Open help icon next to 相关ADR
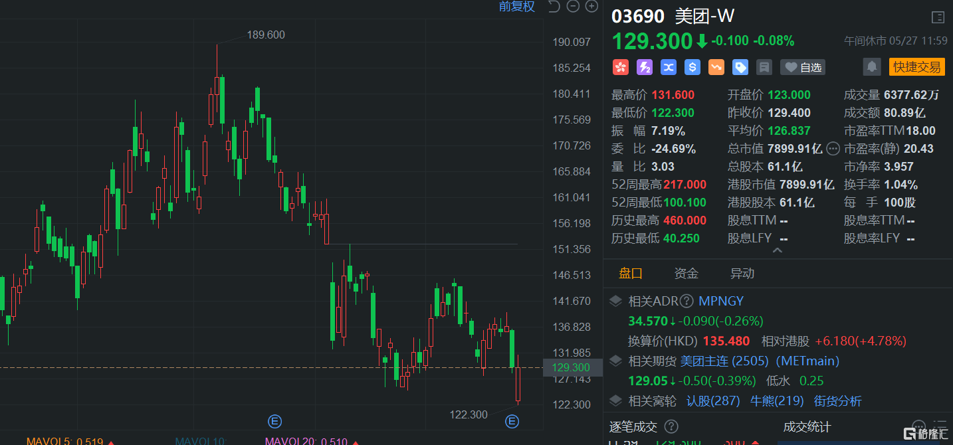953x445 pixels. point(687,301)
